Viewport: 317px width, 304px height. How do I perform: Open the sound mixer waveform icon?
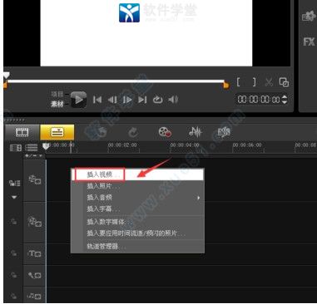click(x=195, y=132)
